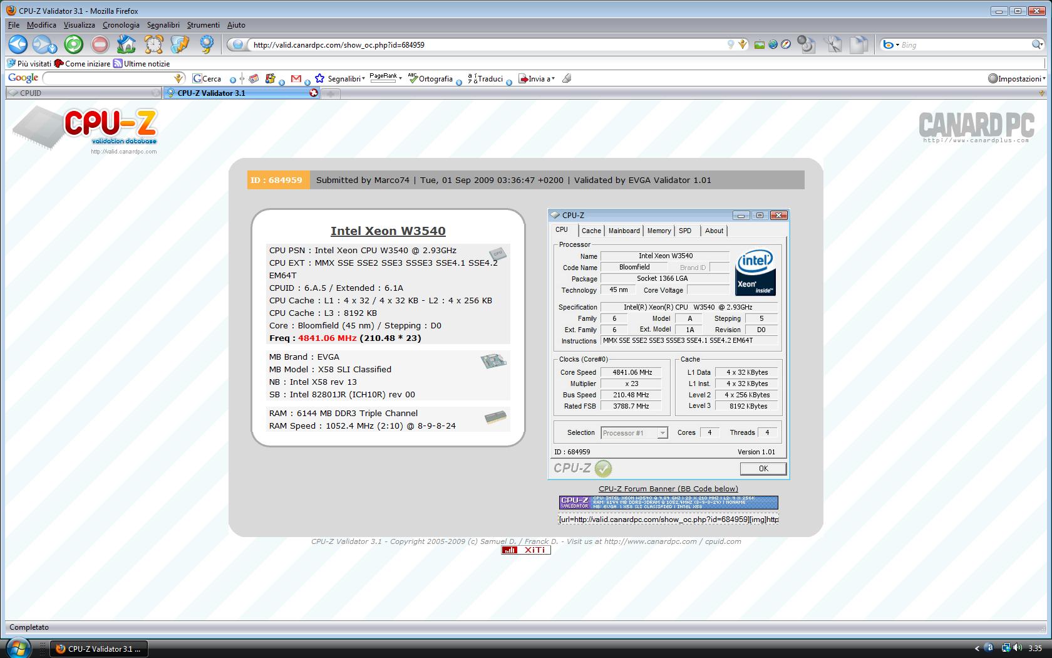Open the Strumenti menu
The width and height of the screenshot is (1052, 658).
(203, 25)
